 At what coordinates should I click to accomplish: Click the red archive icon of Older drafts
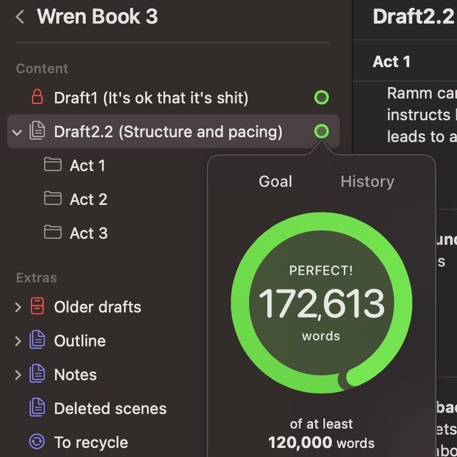pos(37,306)
